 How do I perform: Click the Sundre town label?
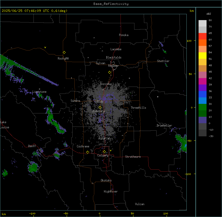(75, 101)
